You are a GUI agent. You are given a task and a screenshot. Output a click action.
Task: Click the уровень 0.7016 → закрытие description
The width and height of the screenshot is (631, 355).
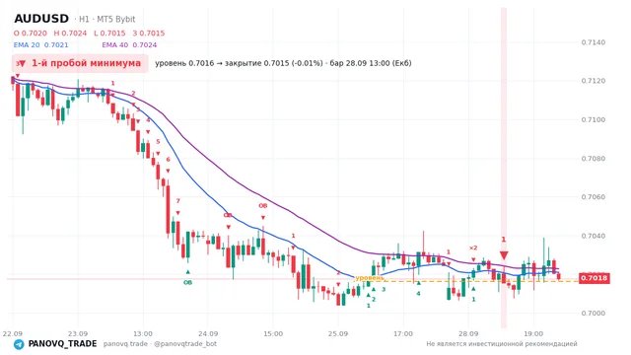pyautogui.click(x=283, y=63)
